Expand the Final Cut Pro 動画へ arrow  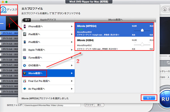click(72, 81)
